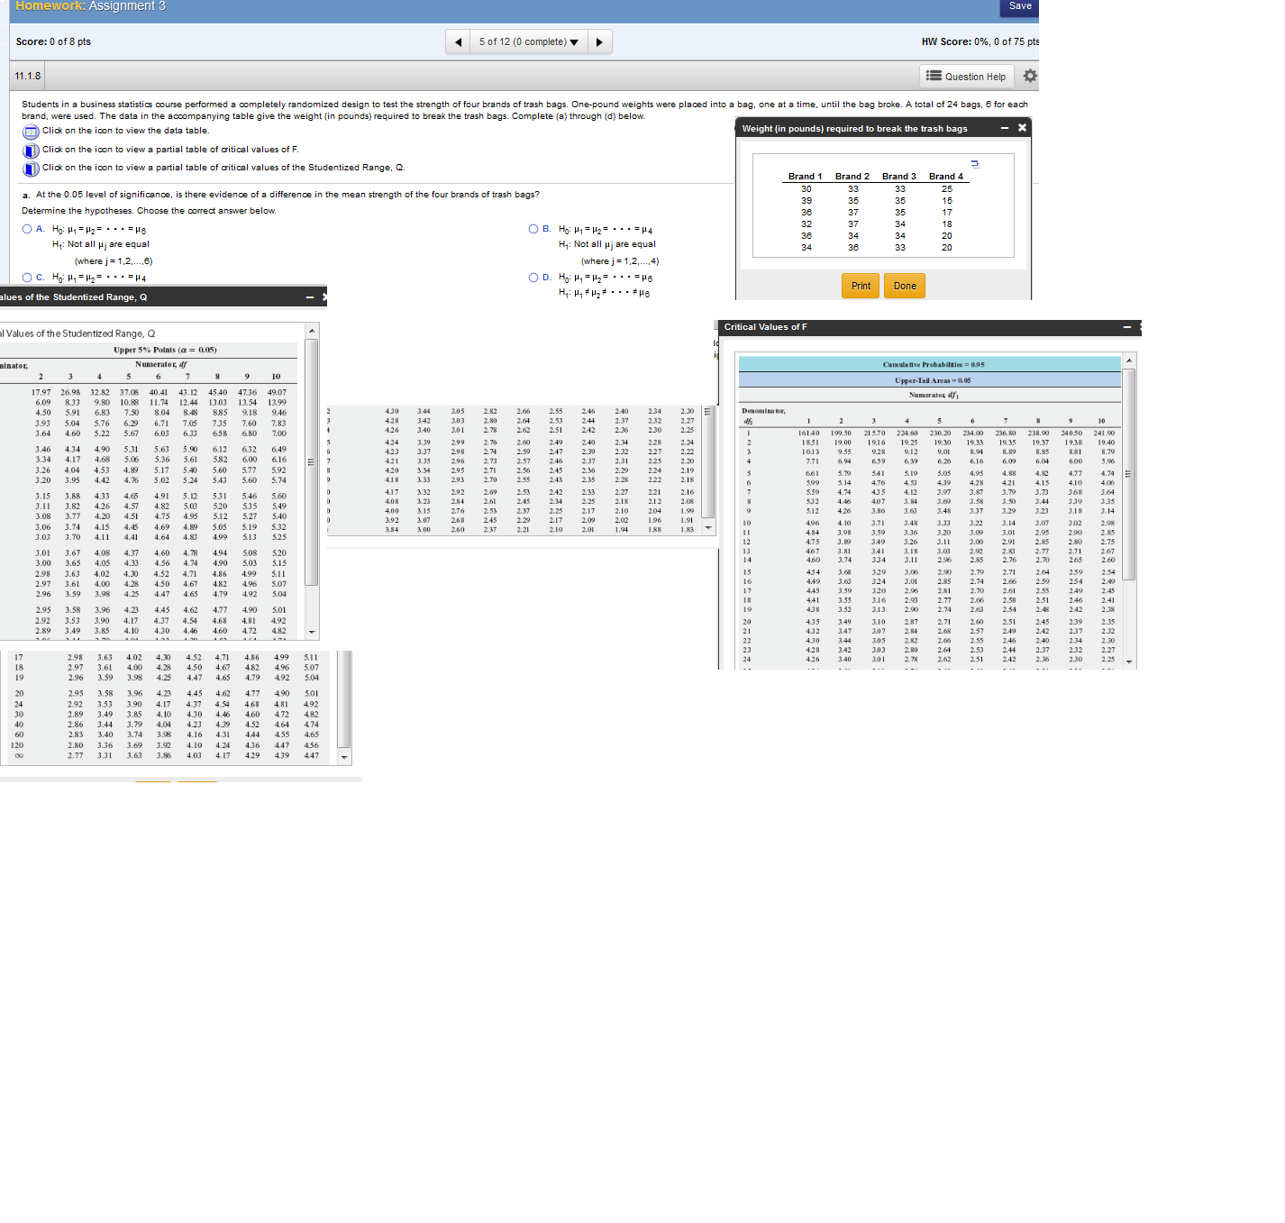Collapse the Weight required to break bags window
This screenshot has height=1223, width=1285.
[1004, 128]
